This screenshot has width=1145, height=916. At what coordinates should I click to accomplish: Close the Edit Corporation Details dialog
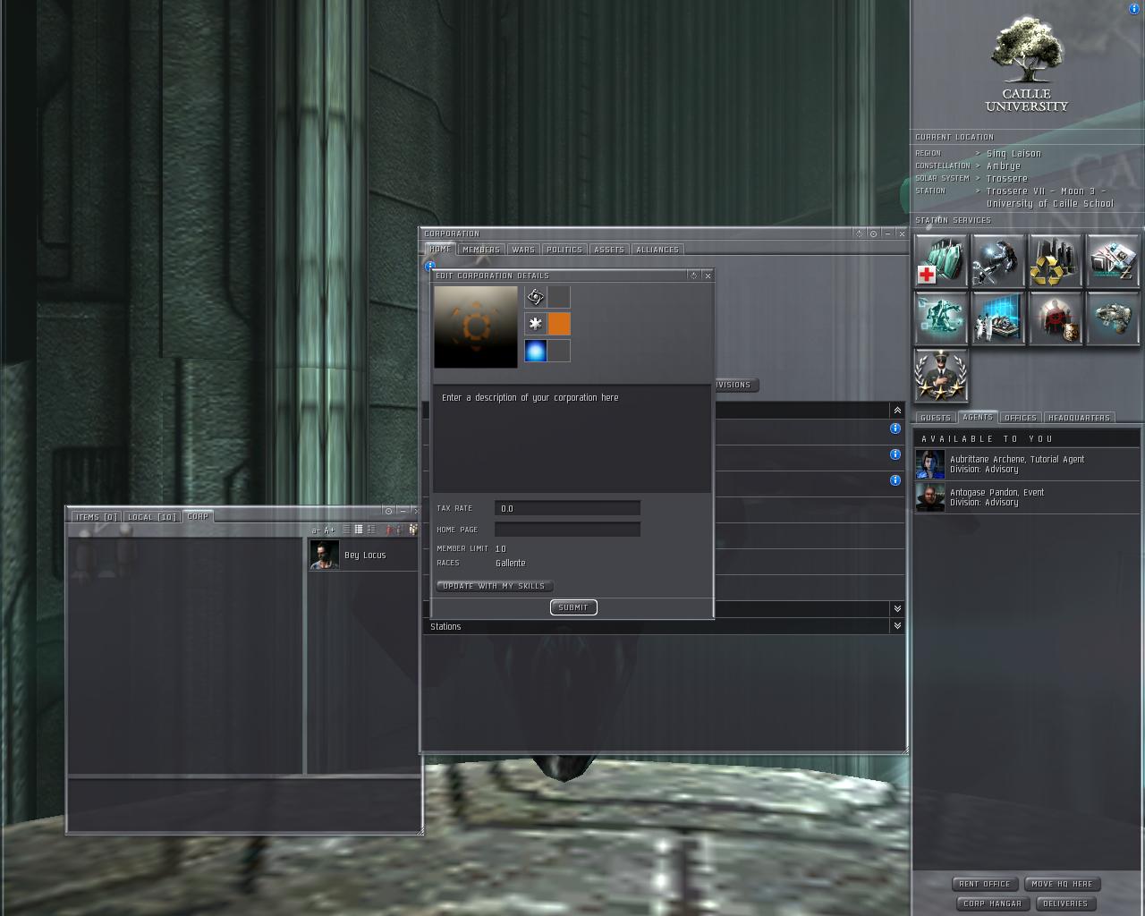[708, 276]
